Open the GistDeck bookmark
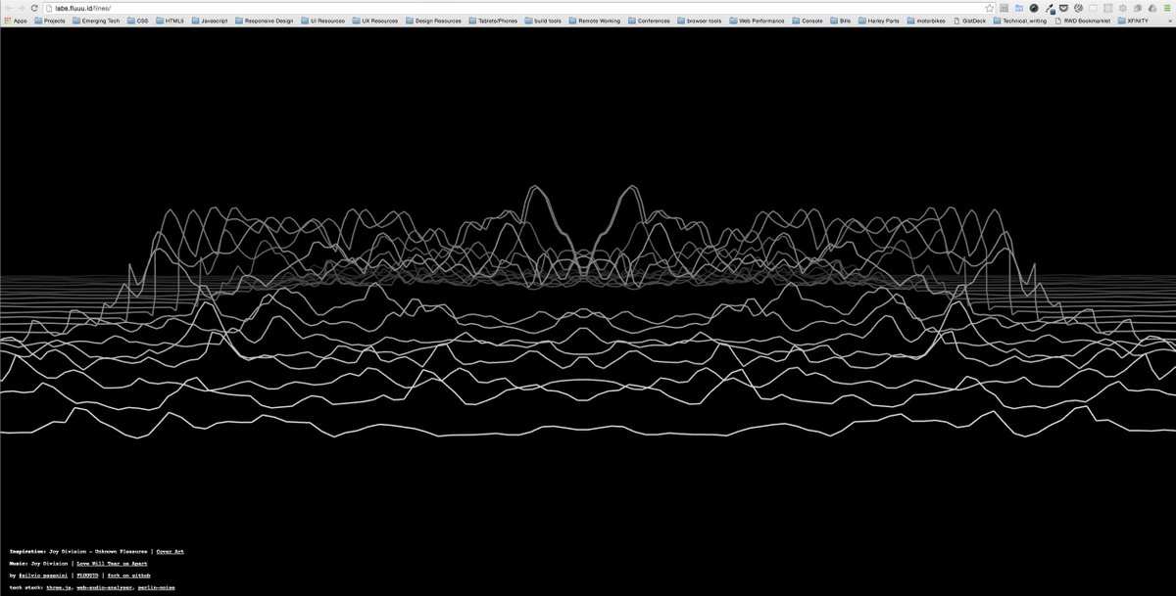The height and width of the screenshot is (596, 1176). 969,21
